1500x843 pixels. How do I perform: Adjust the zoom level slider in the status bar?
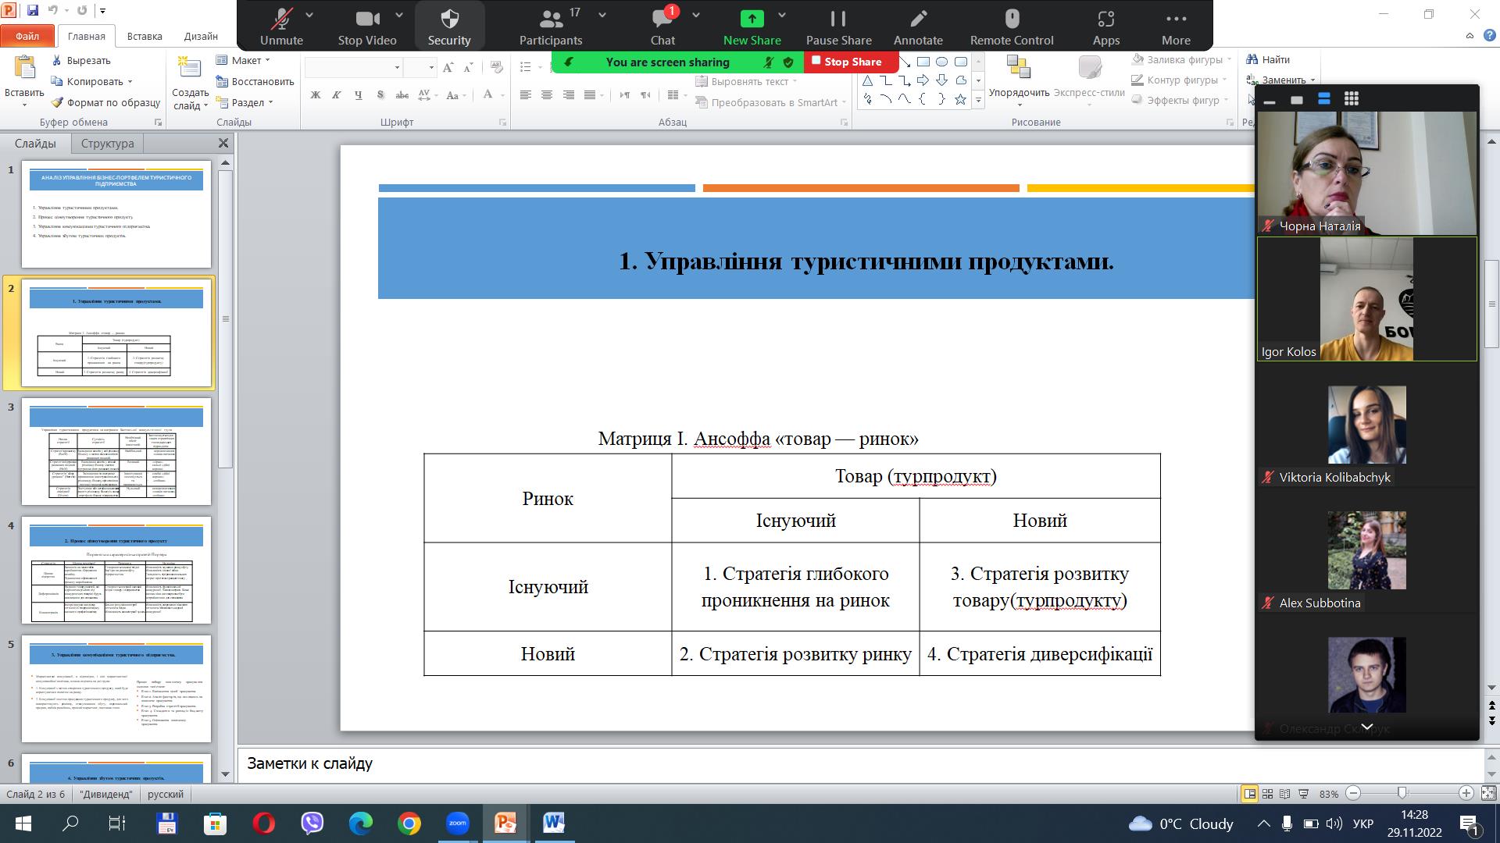coord(1402,793)
